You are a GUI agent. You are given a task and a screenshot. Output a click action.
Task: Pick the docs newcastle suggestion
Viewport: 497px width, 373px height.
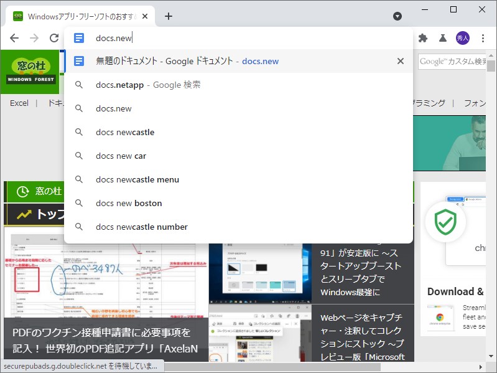coord(238,132)
